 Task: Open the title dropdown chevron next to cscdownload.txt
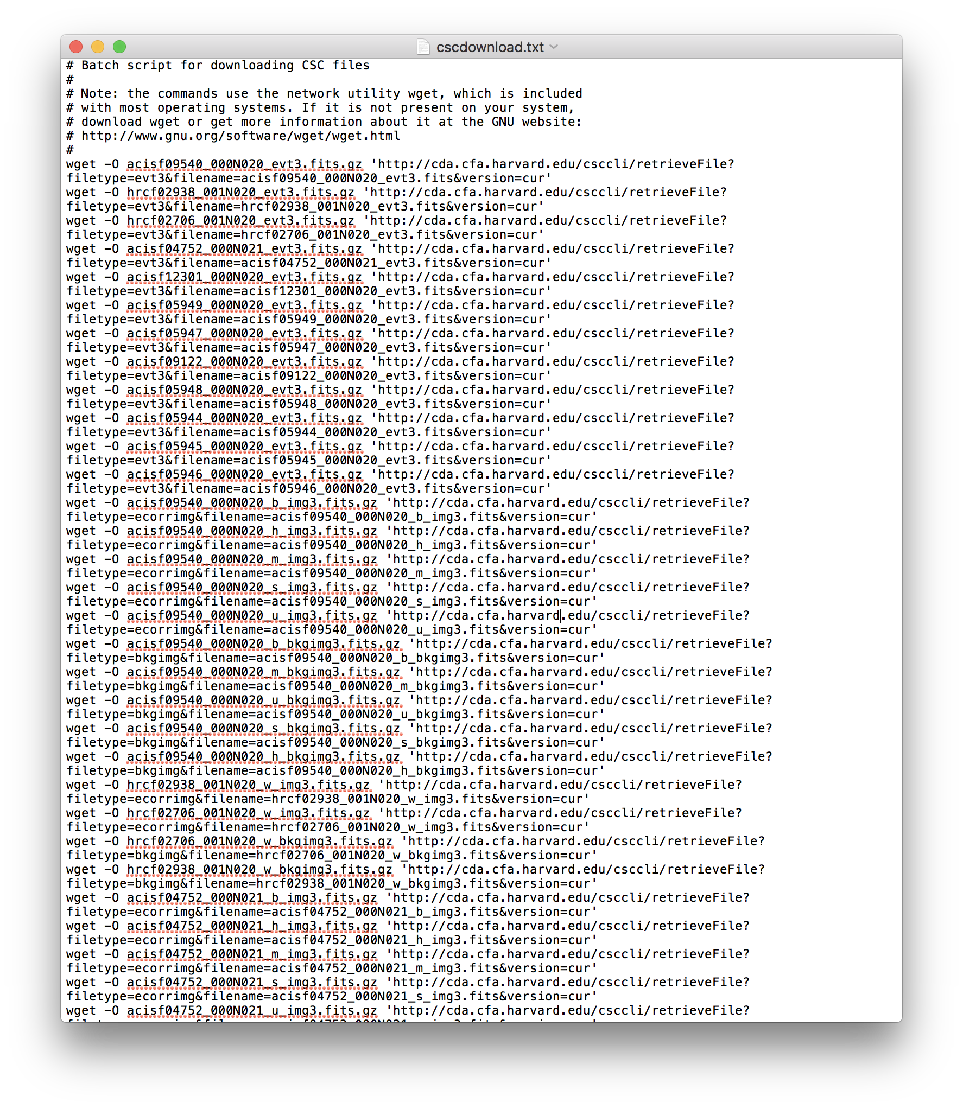tap(554, 47)
